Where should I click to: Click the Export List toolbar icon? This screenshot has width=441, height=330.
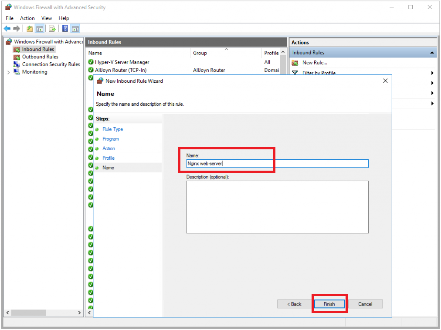pyautogui.click(x=52, y=28)
